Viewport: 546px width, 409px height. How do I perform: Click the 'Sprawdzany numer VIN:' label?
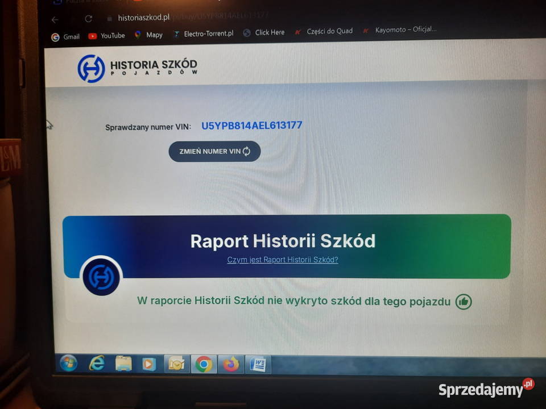point(148,127)
